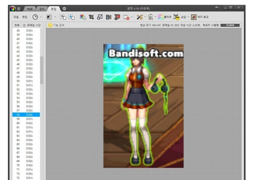Click the 프레임 시간 column header

(x=31, y=25)
